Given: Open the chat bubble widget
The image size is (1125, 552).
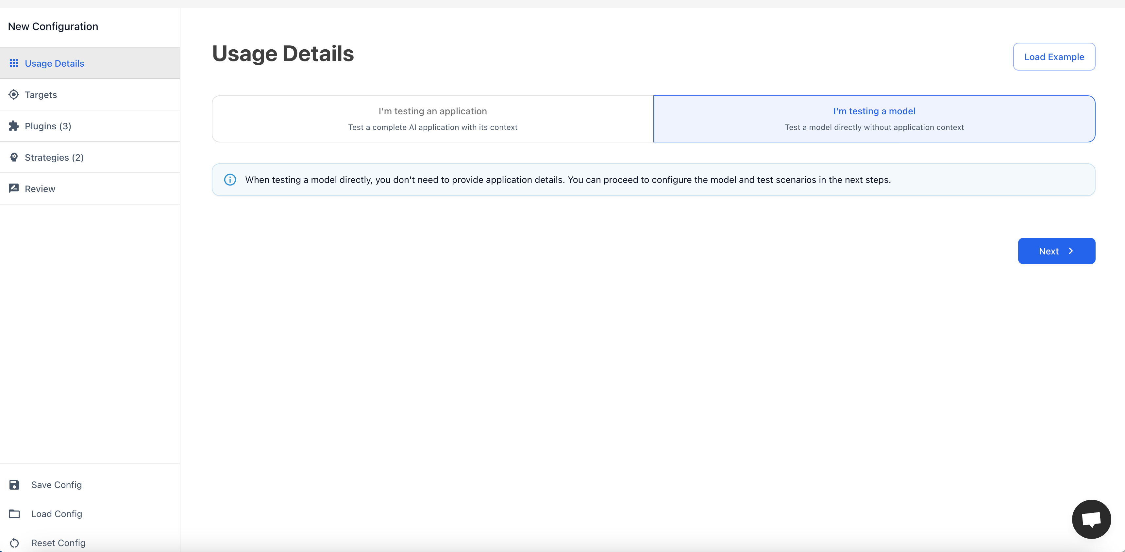Looking at the screenshot, I should pos(1091,519).
